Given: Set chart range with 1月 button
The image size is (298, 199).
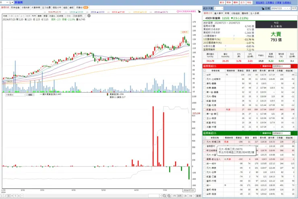Looking at the screenshot, I should point(174,196).
